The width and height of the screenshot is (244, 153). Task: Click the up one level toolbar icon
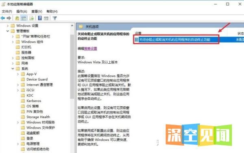(17, 18)
